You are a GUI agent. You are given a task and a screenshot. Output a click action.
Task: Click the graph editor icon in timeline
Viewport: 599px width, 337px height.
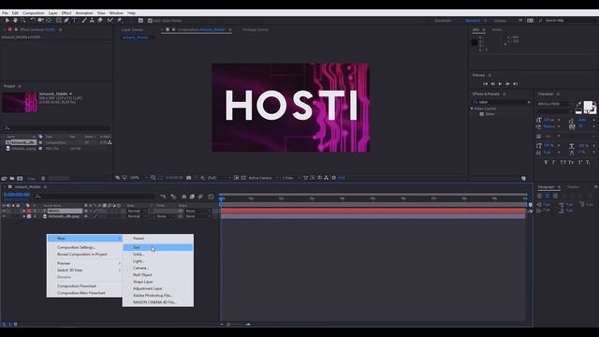click(x=212, y=197)
